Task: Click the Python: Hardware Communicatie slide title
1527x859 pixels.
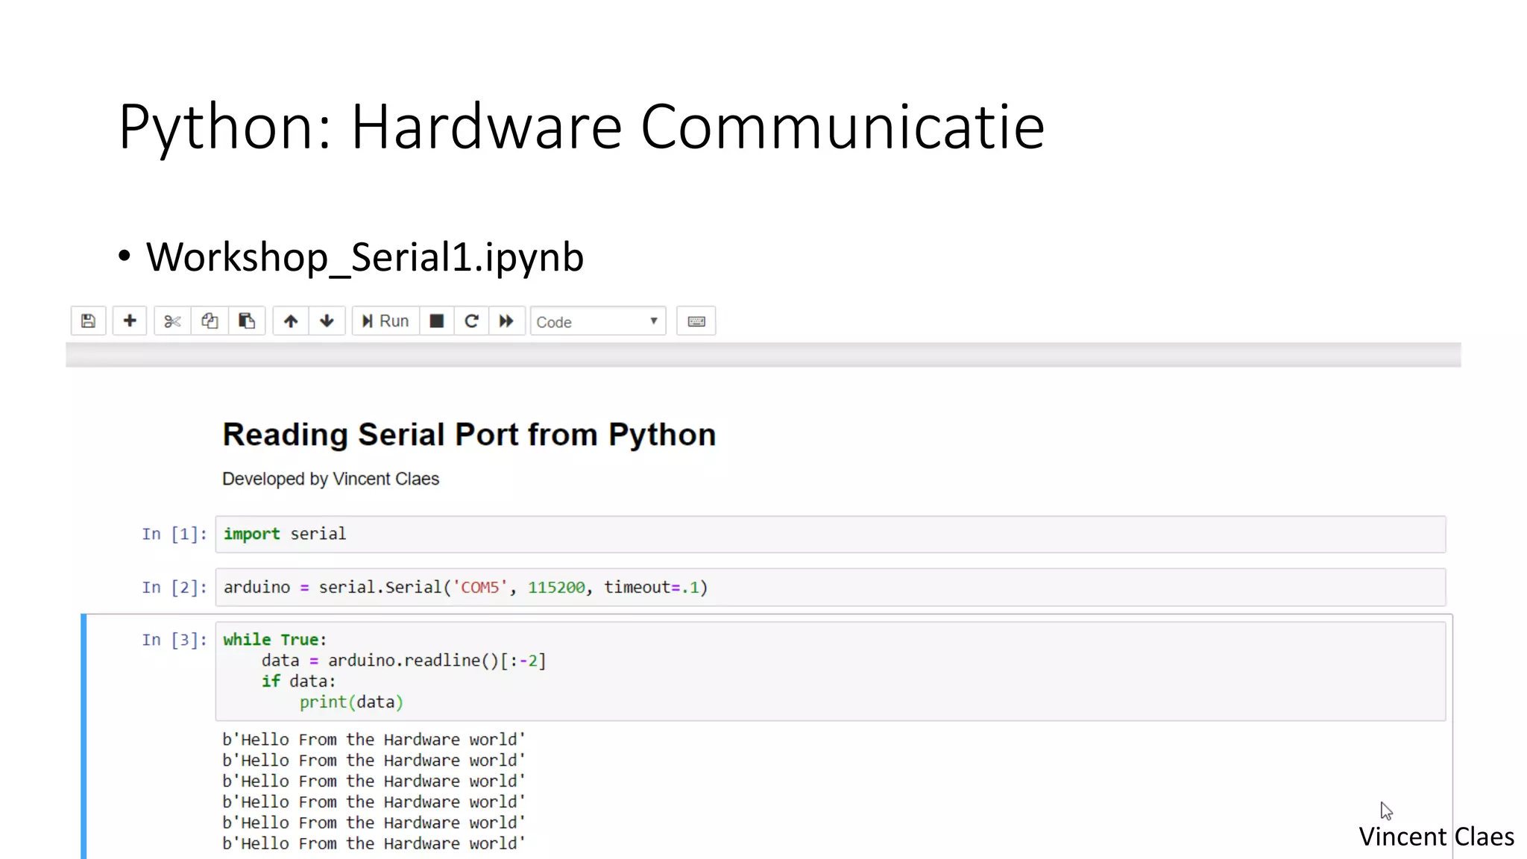Action: (x=581, y=127)
